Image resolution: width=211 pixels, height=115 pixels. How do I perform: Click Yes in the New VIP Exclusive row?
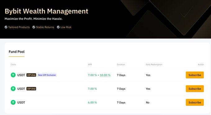point(148,75)
